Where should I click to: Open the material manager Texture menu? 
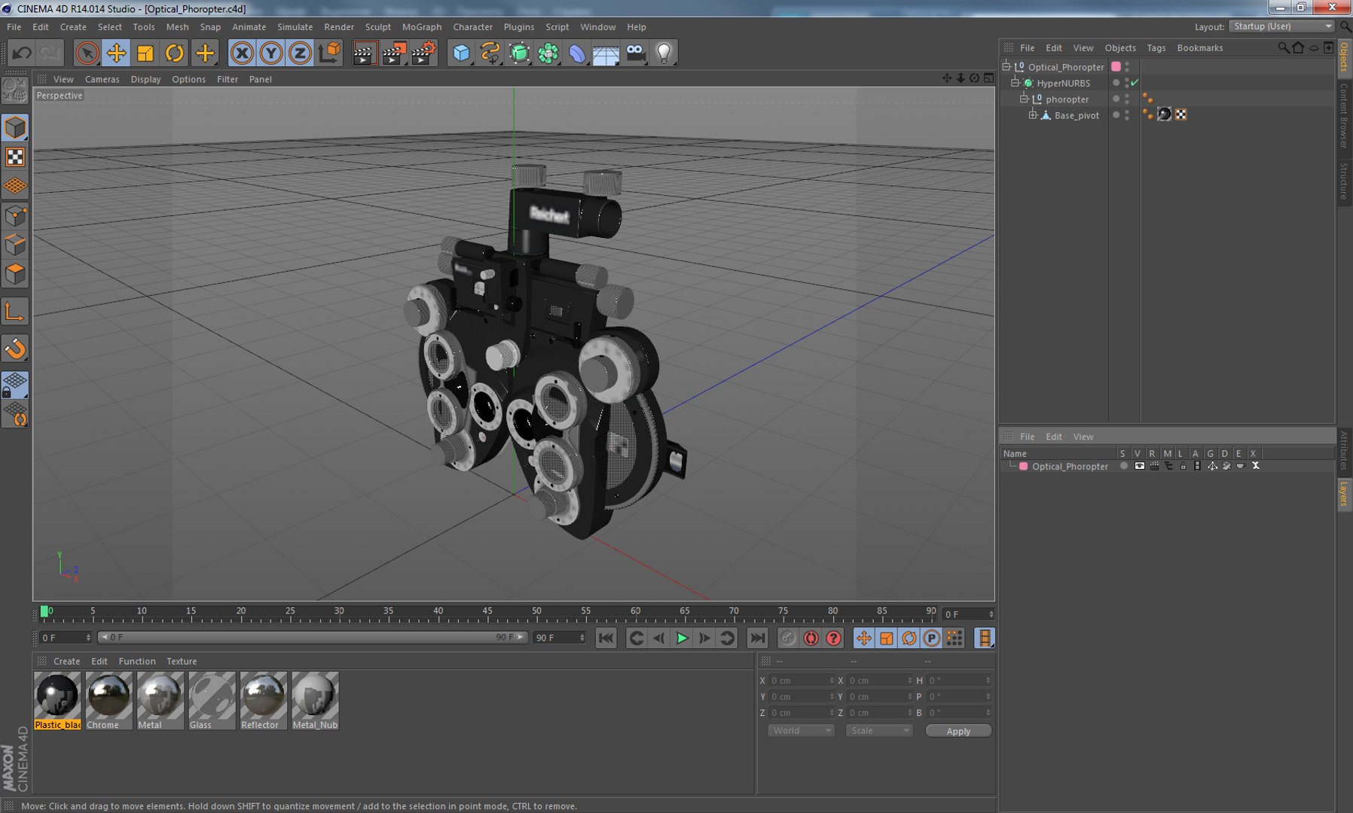pos(182,661)
